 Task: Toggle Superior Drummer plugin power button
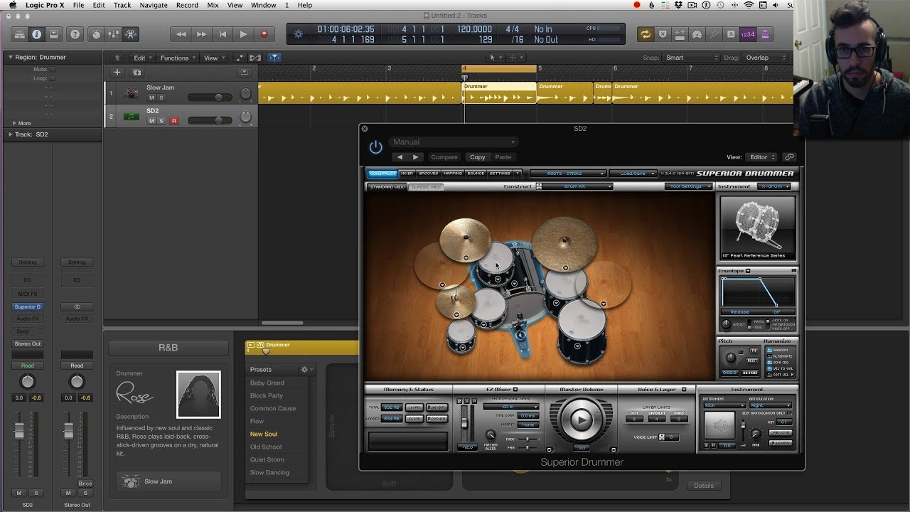click(375, 148)
